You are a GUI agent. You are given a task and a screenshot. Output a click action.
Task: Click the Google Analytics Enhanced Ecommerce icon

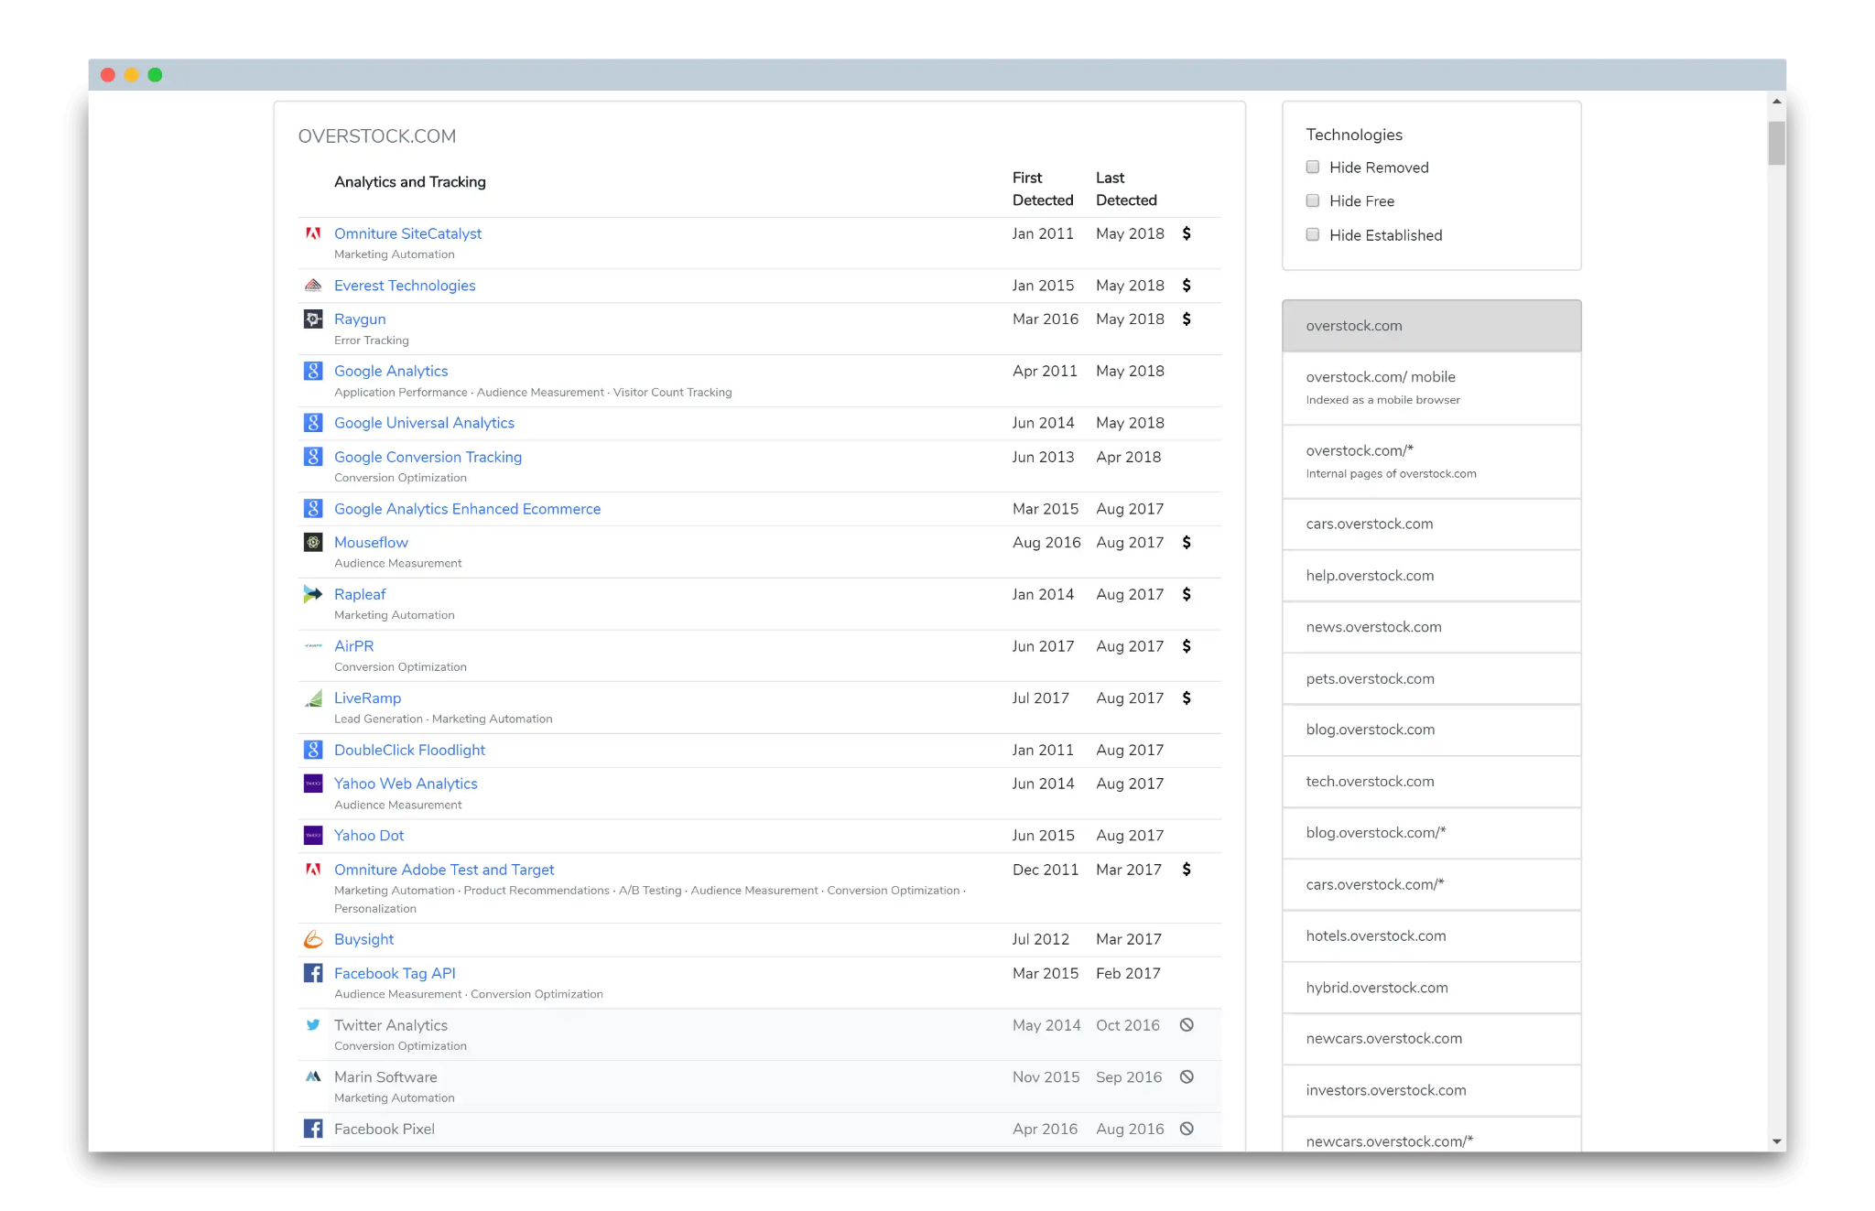(x=313, y=509)
